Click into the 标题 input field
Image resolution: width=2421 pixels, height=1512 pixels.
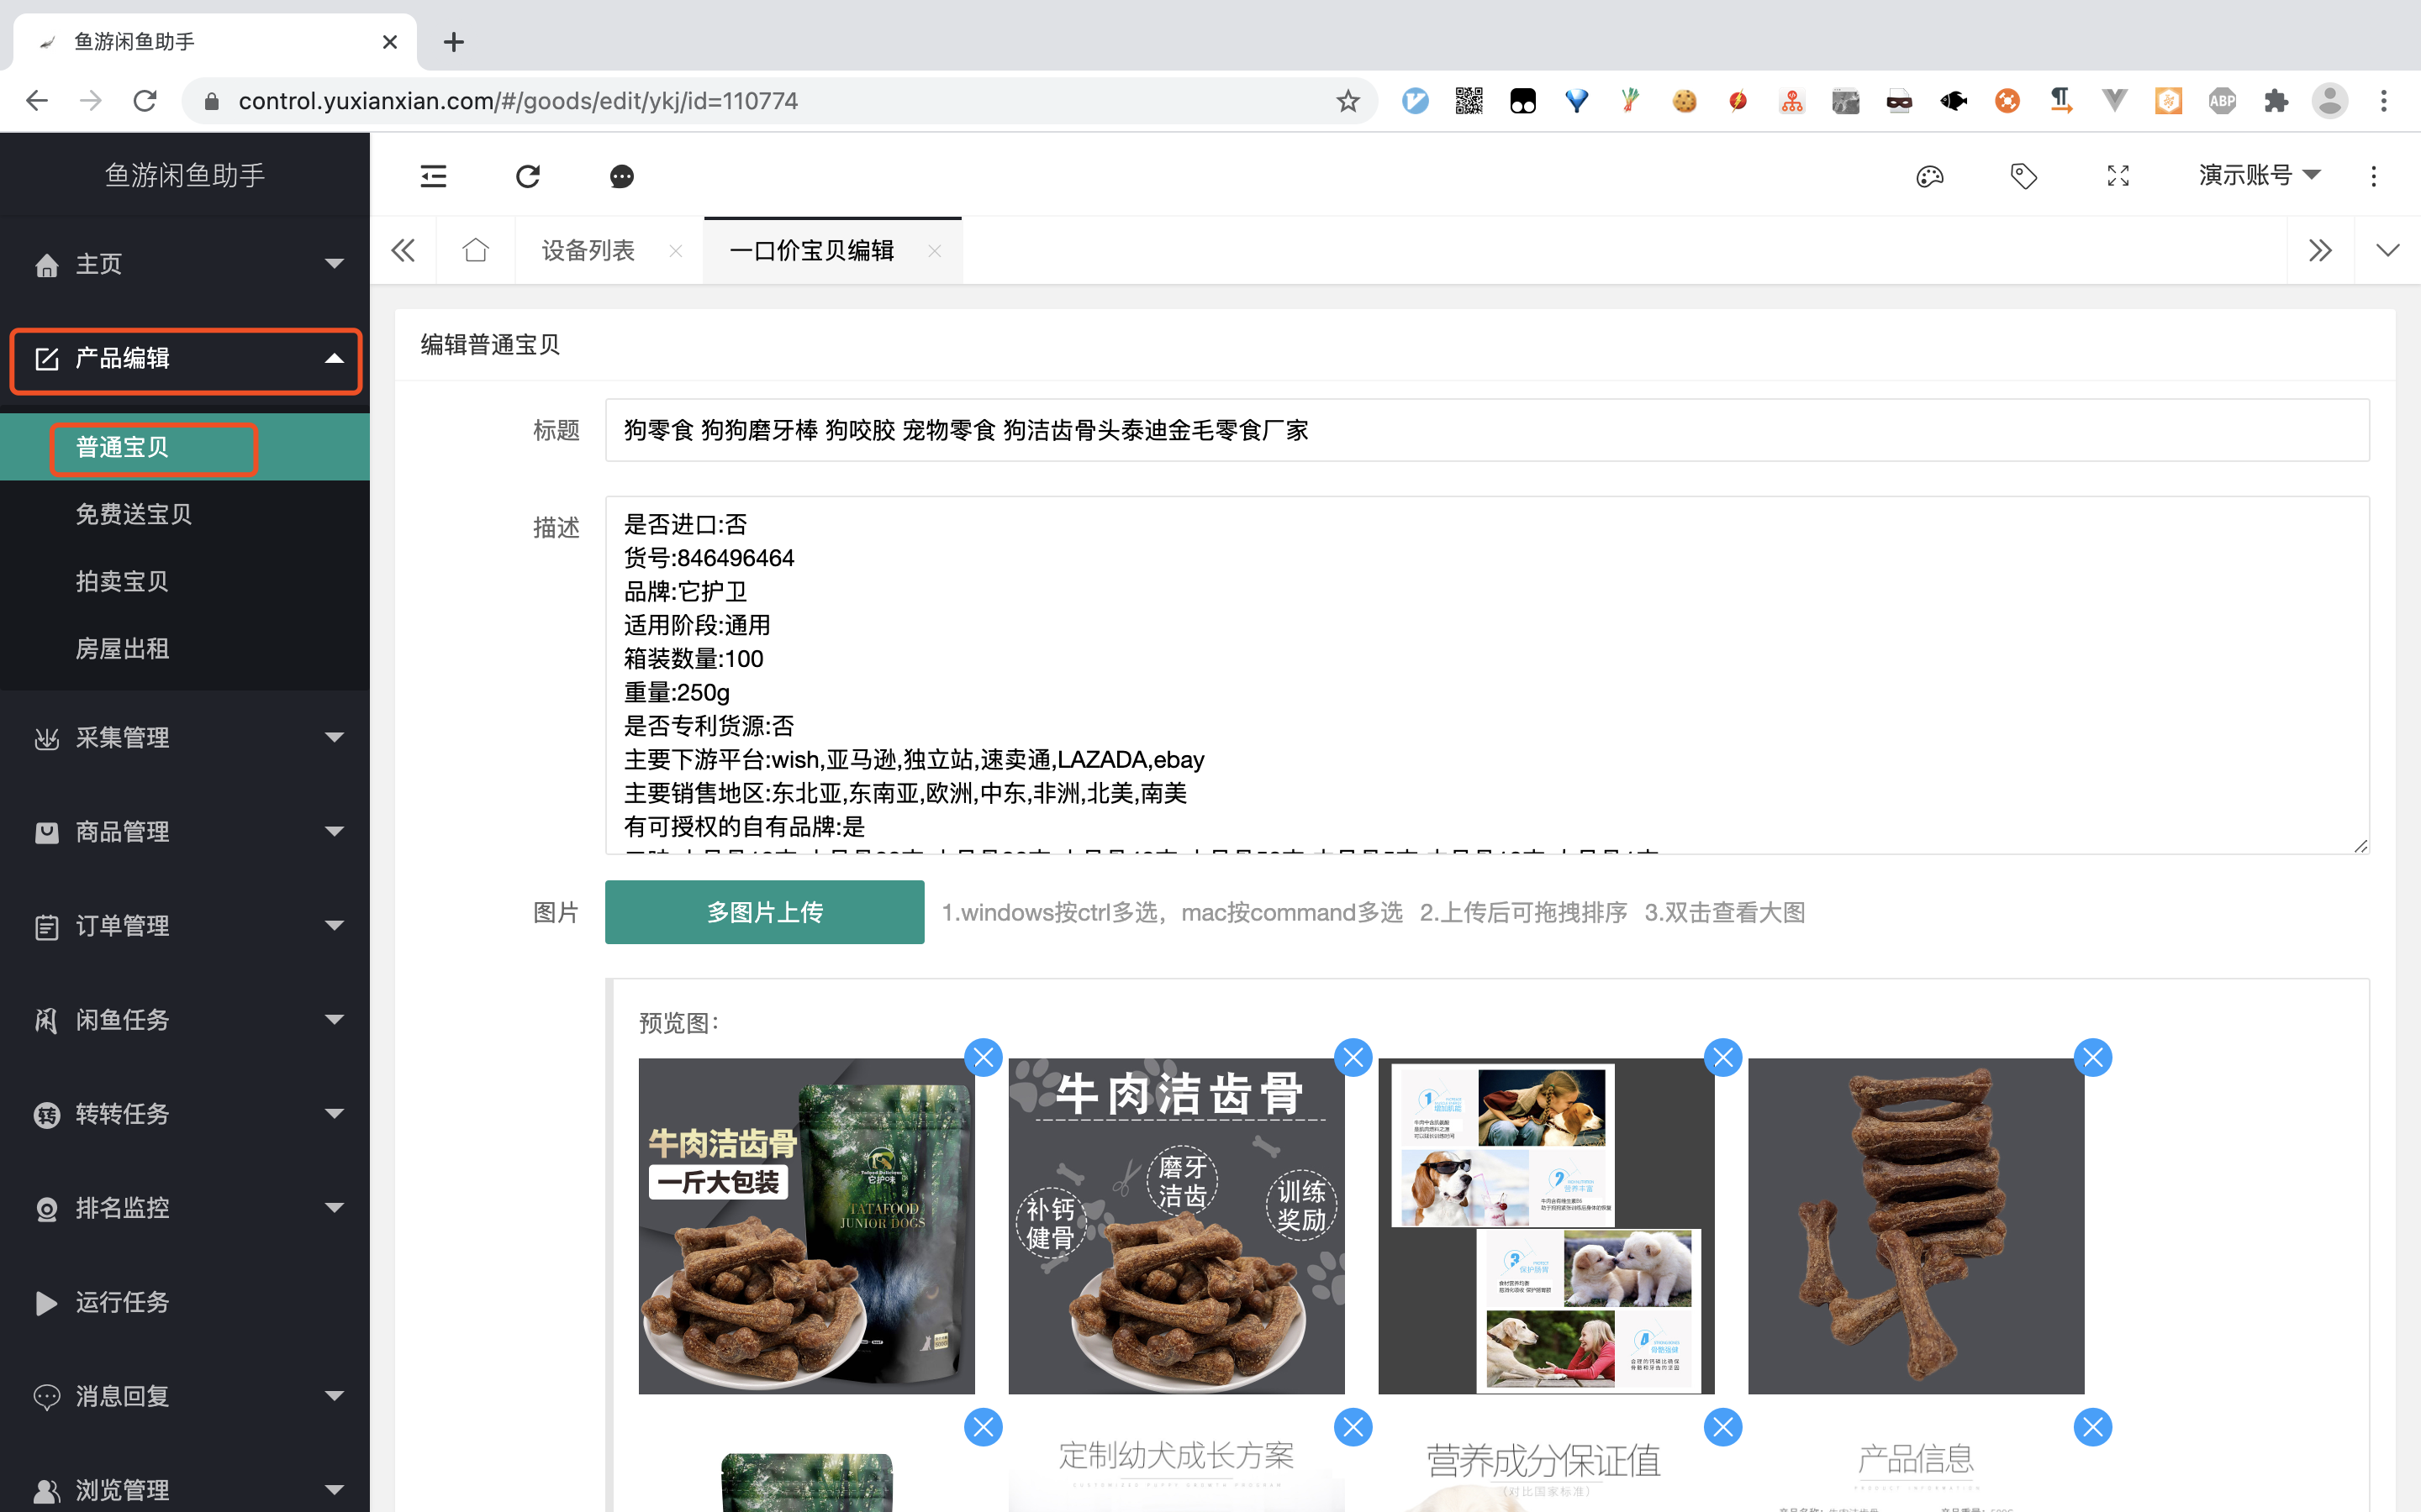point(1485,430)
